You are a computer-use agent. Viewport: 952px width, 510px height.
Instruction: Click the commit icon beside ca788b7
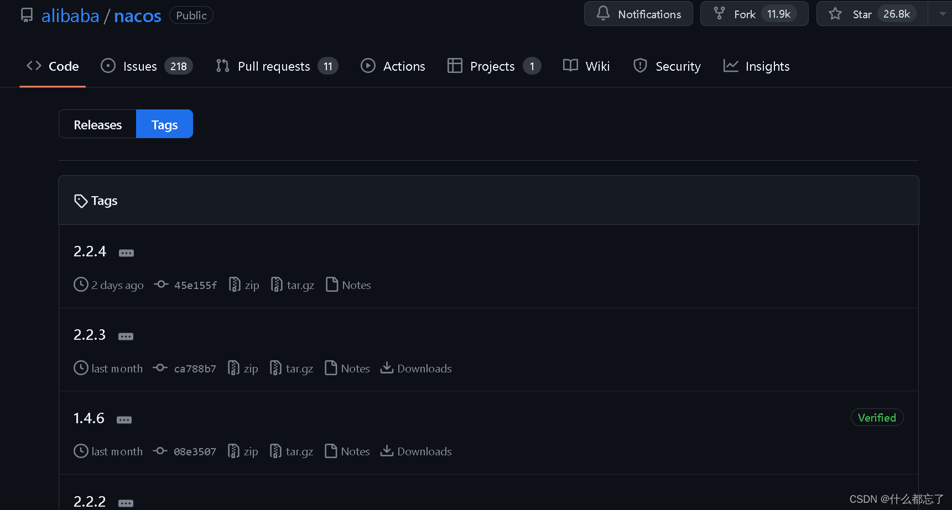[160, 368]
